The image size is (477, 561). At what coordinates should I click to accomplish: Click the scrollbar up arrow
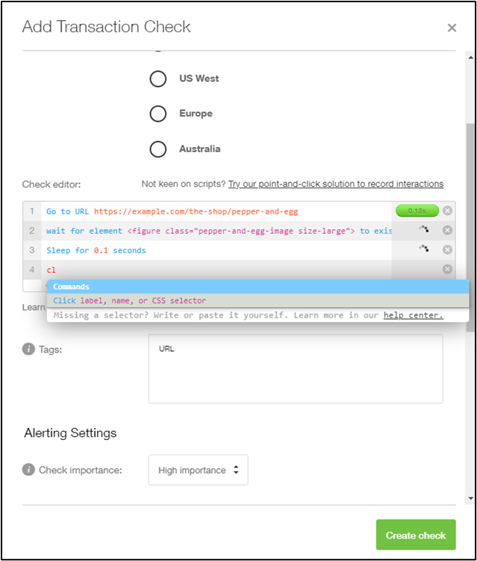[470, 57]
